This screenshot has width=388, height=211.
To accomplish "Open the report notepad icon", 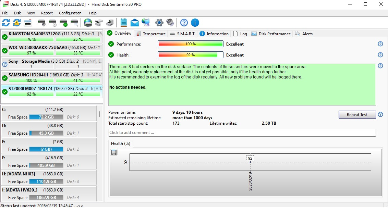I will pos(123,23).
